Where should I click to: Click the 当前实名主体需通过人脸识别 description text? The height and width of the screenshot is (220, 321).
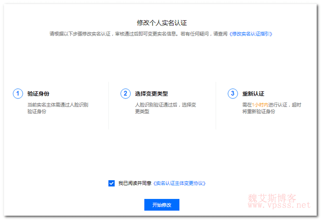click(58, 104)
